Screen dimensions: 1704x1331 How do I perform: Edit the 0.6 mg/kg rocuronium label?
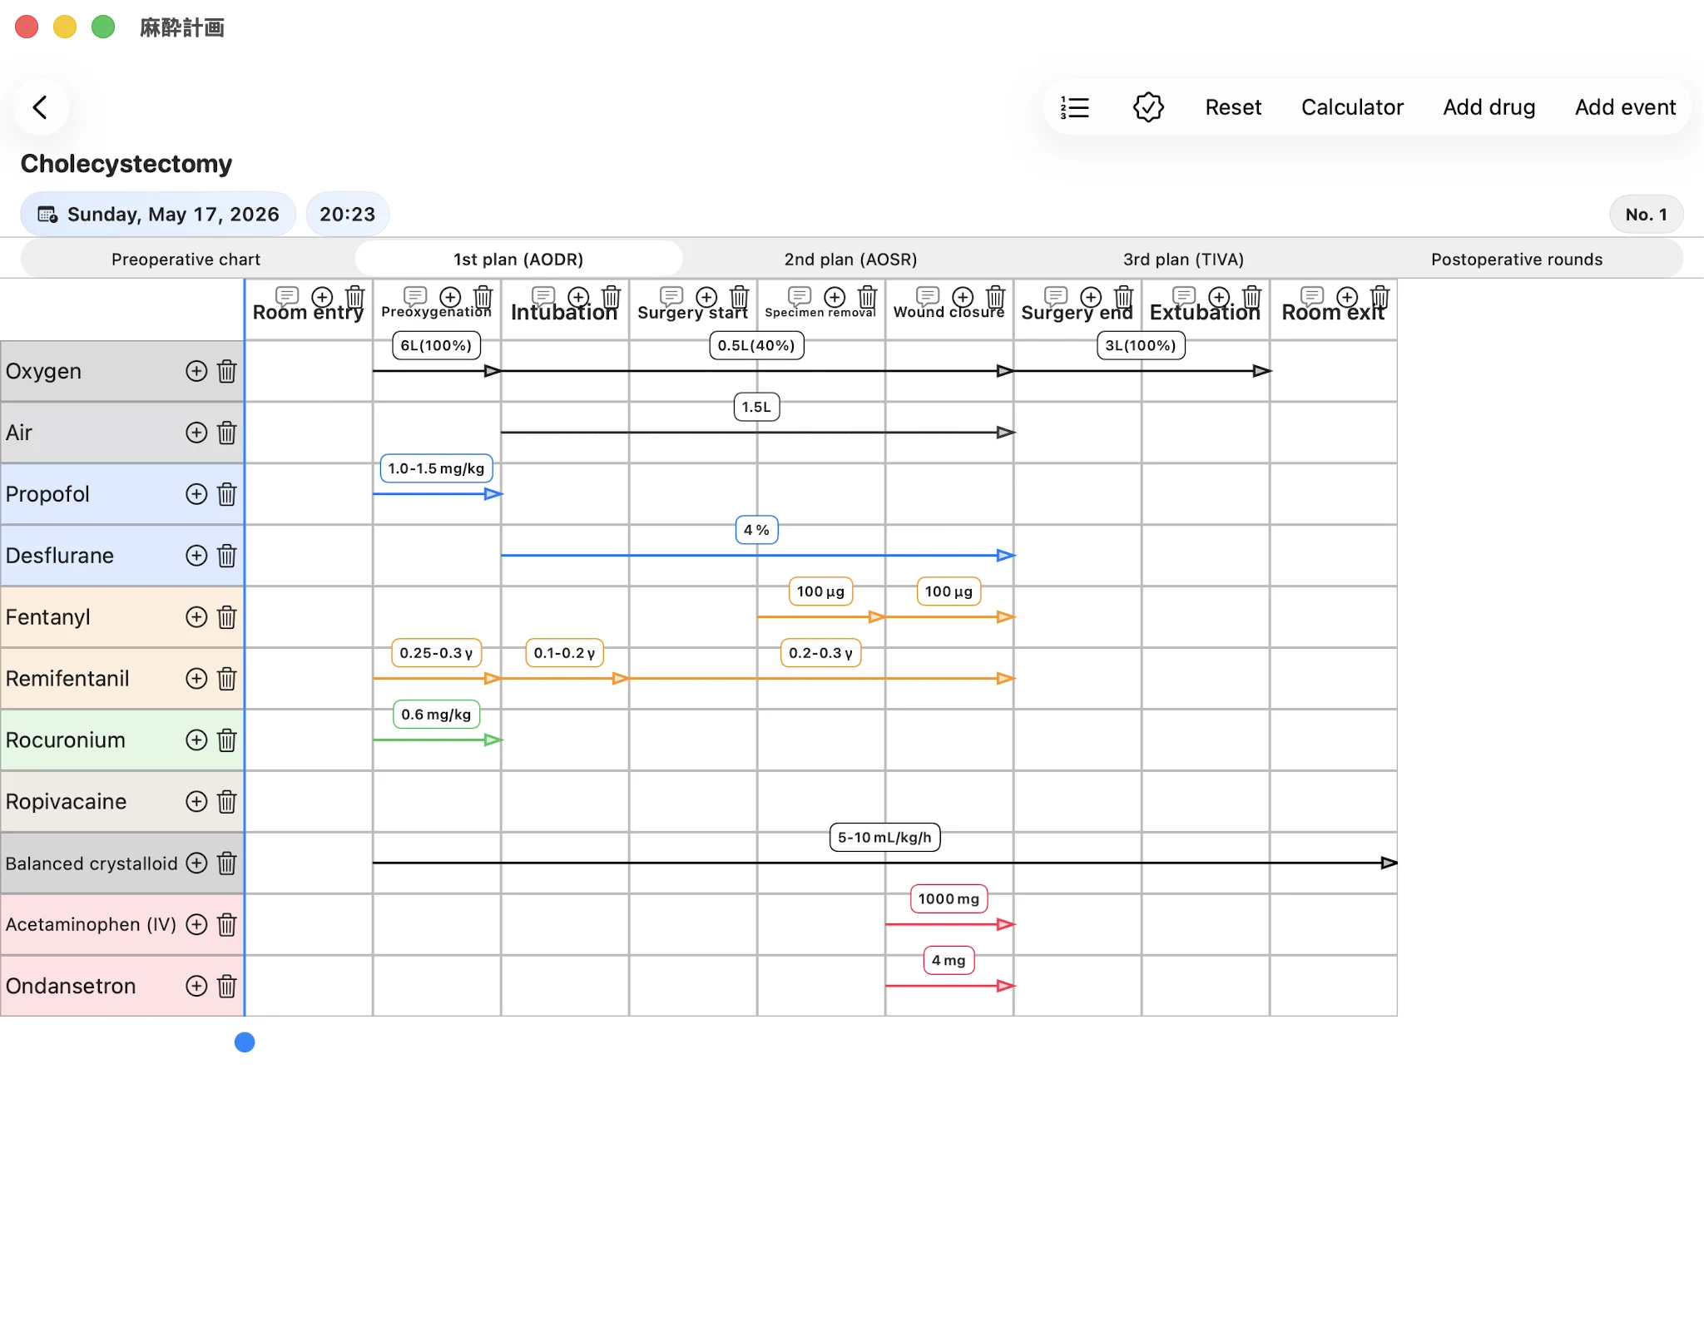[x=436, y=715]
